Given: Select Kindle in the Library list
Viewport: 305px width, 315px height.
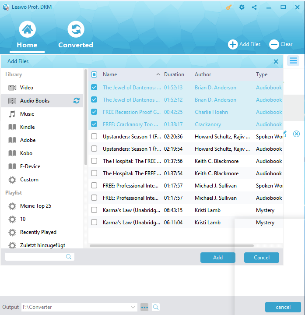Looking at the screenshot, I should click(27, 127).
